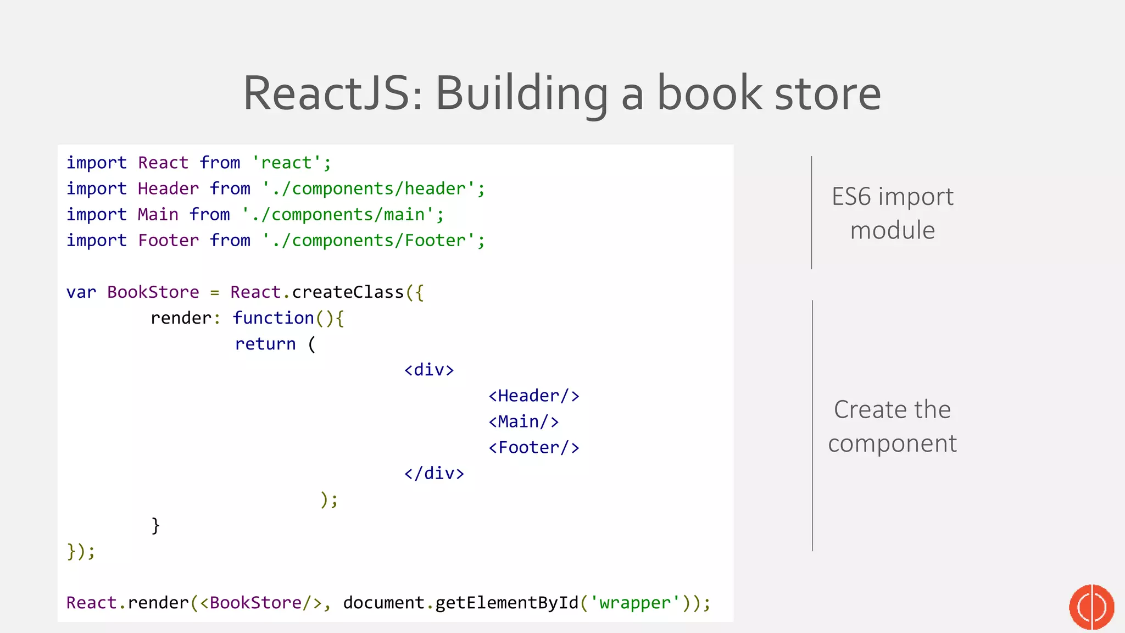Click the opening '<div>' tag

(x=429, y=369)
